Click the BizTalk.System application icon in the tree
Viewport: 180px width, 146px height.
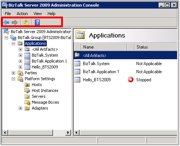tap(27, 55)
